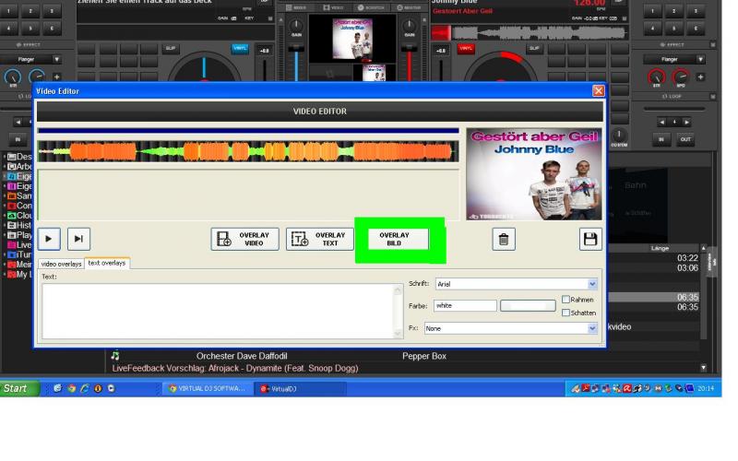Set loop OUT point on right deck
Screen dimensions: 738x461
pos(685,139)
